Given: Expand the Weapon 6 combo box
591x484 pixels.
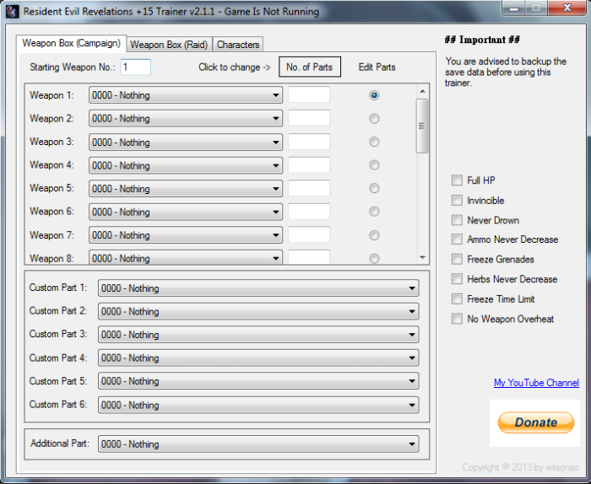Looking at the screenshot, I should pyautogui.click(x=186, y=212).
